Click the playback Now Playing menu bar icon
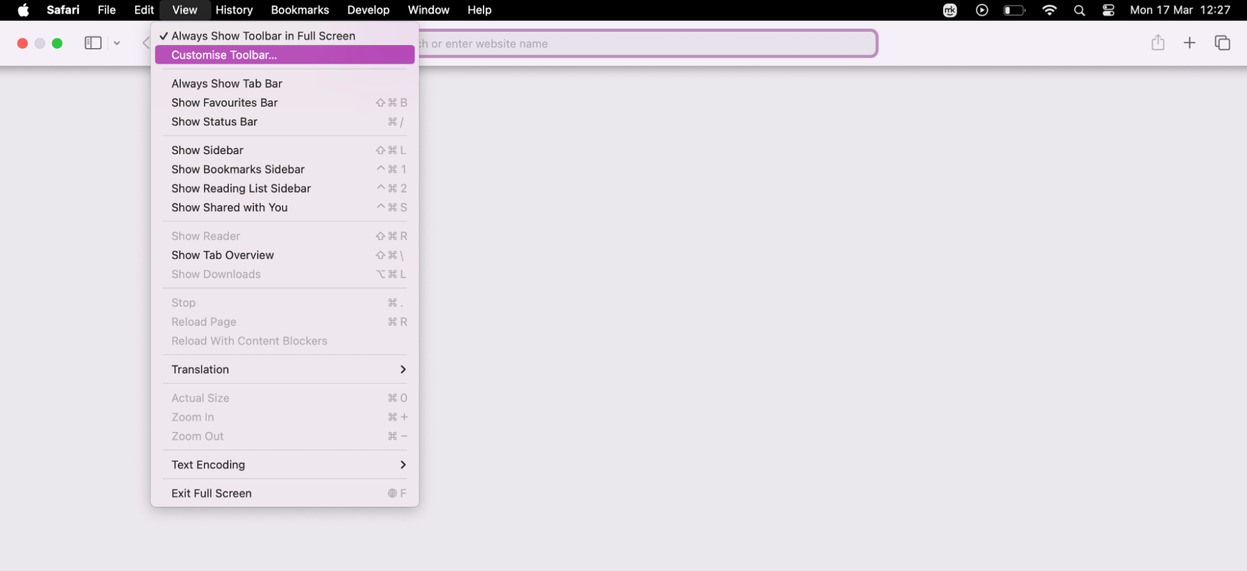 [x=981, y=10]
